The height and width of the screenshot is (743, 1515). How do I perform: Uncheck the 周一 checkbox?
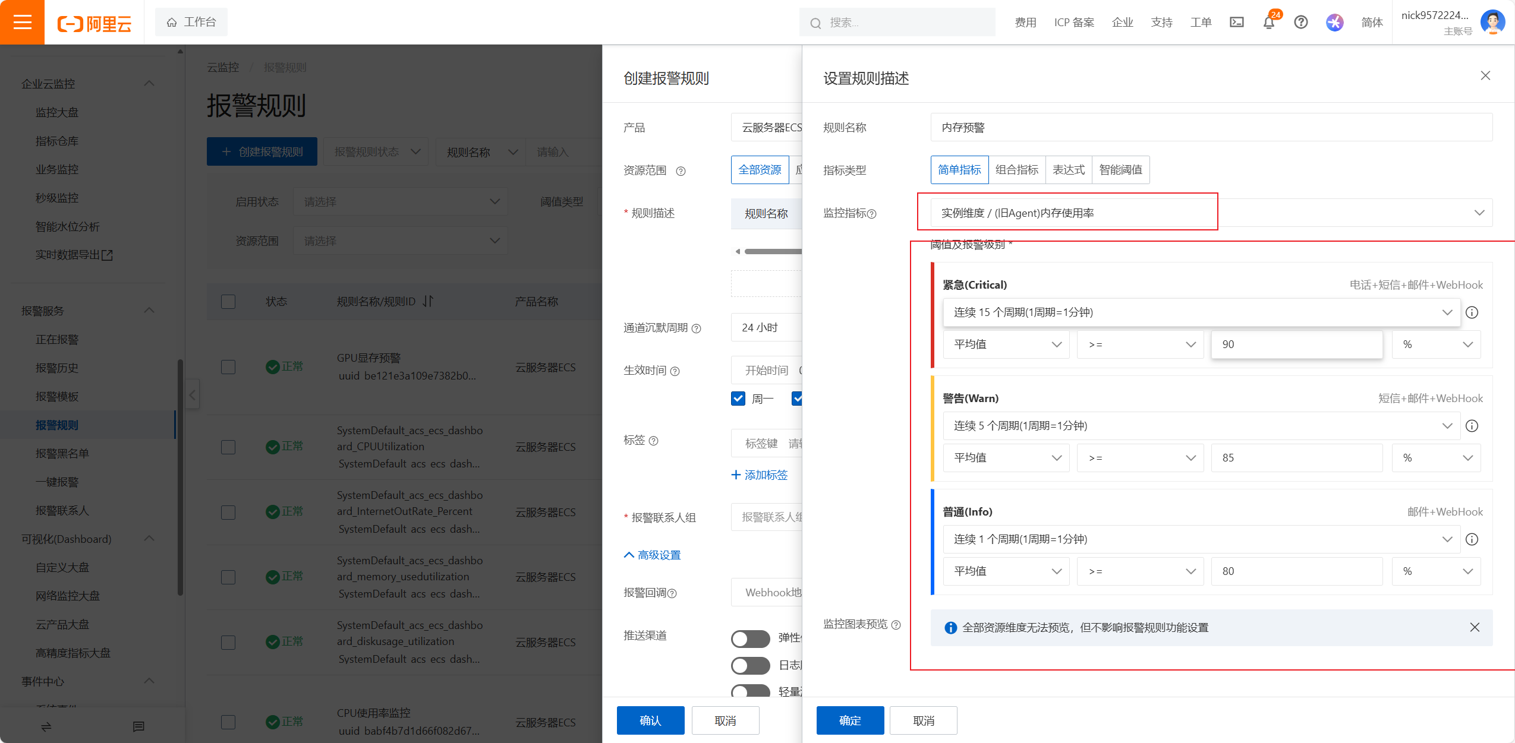click(x=738, y=399)
